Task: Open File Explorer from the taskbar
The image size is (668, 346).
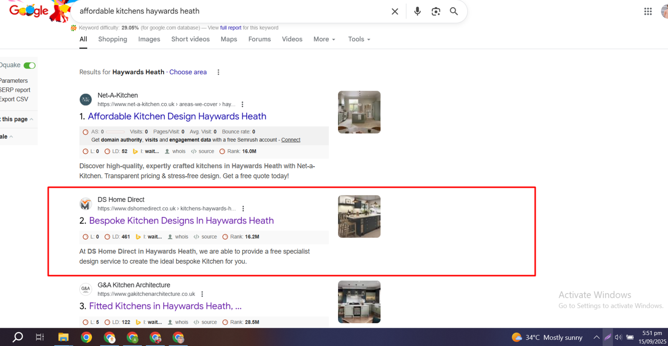Action: [x=63, y=337]
